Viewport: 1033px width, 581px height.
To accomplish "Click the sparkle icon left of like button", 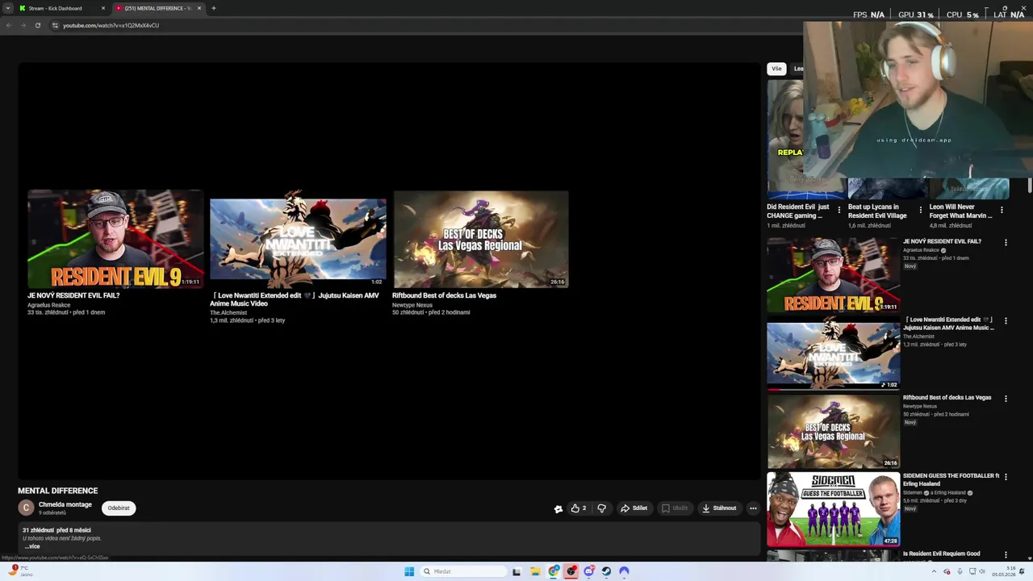I will (x=558, y=508).
